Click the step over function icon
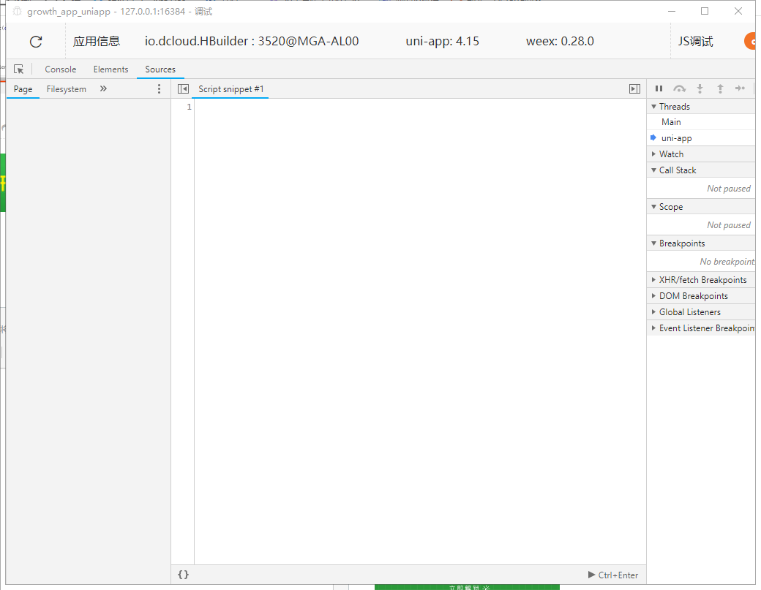This screenshot has height=590, width=761. point(680,89)
